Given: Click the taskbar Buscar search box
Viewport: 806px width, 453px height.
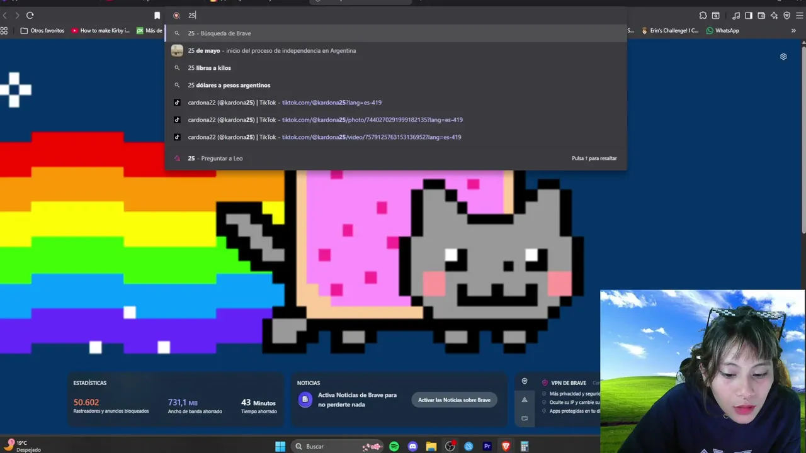Looking at the screenshot, I should pyautogui.click(x=338, y=447).
